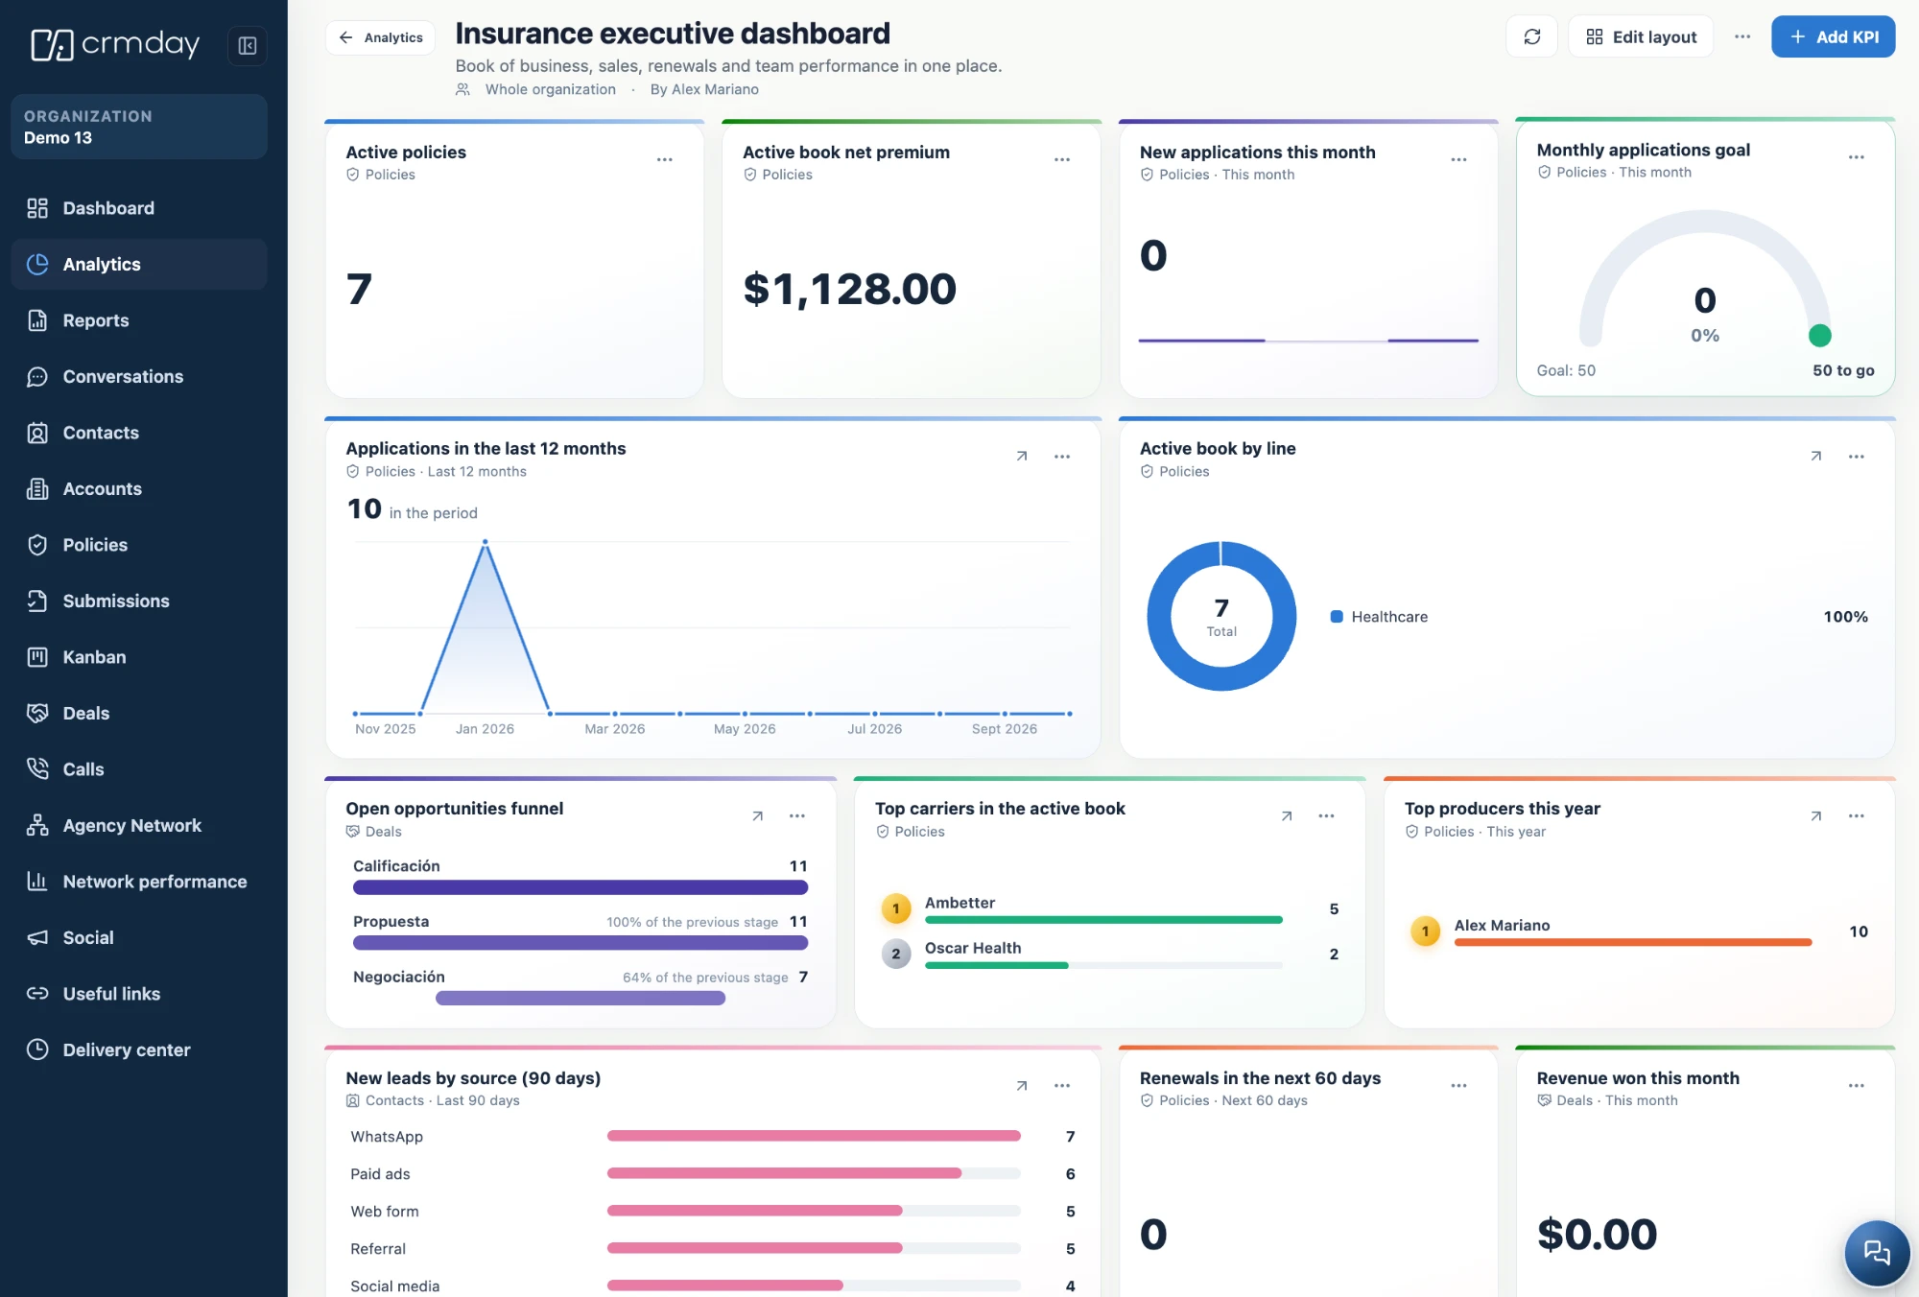Open Dashboard in the sidebar
This screenshot has height=1297, width=1919.
(x=139, y=208)
